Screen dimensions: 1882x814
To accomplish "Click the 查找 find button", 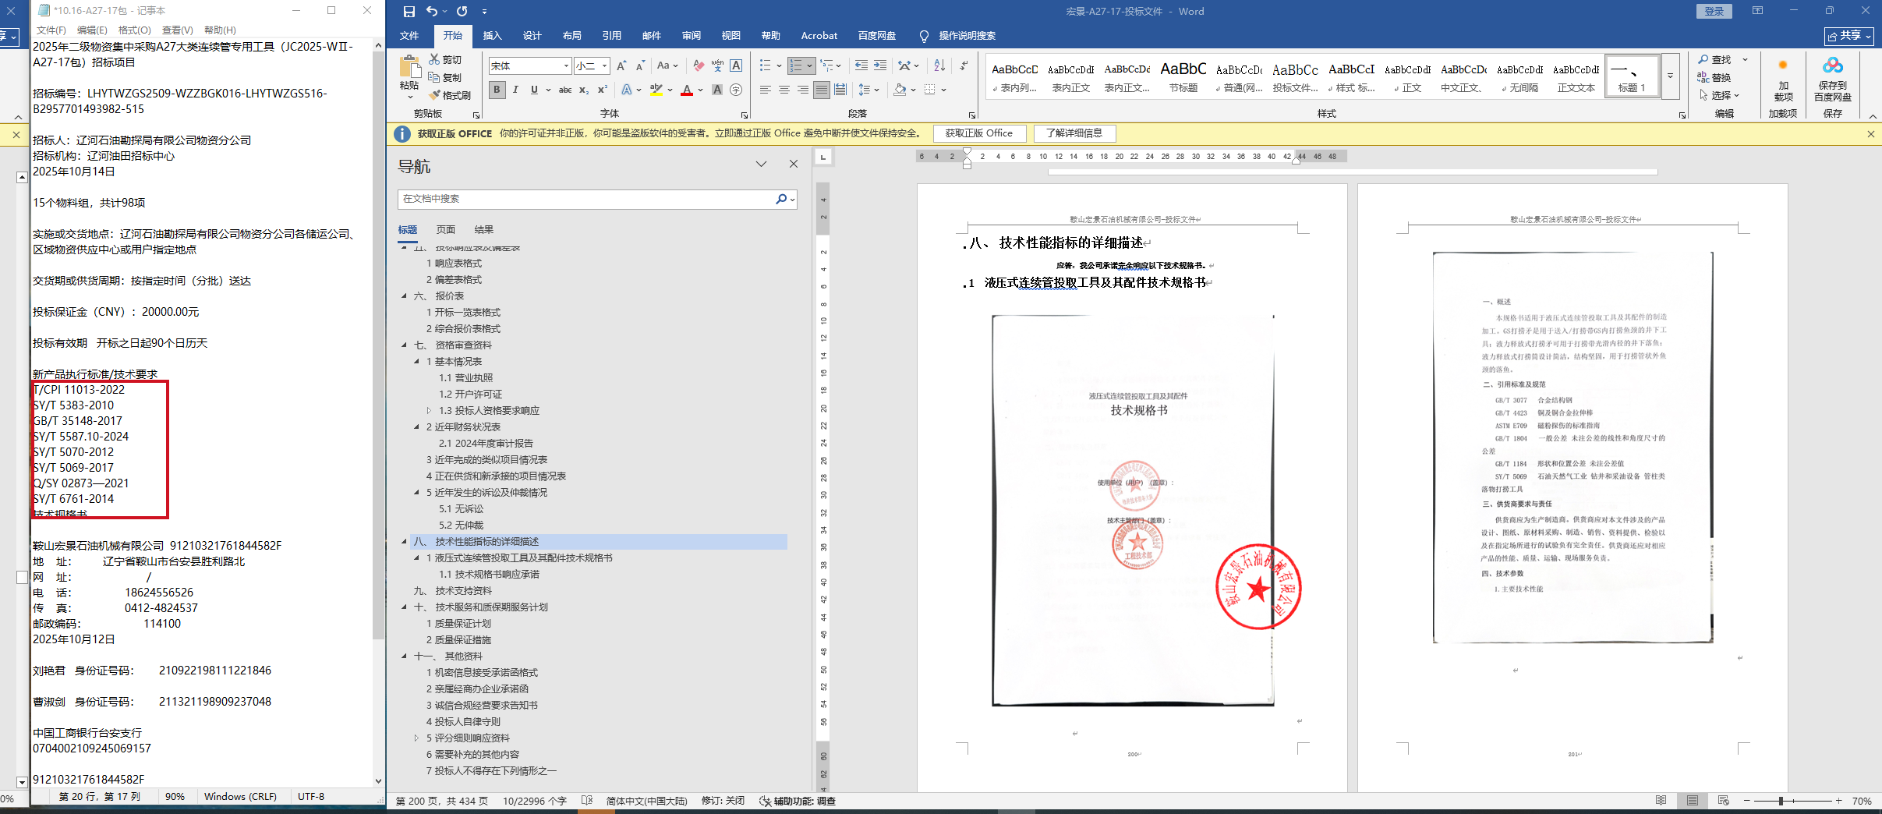I will pyautogui.click(x=1715, y=59).
